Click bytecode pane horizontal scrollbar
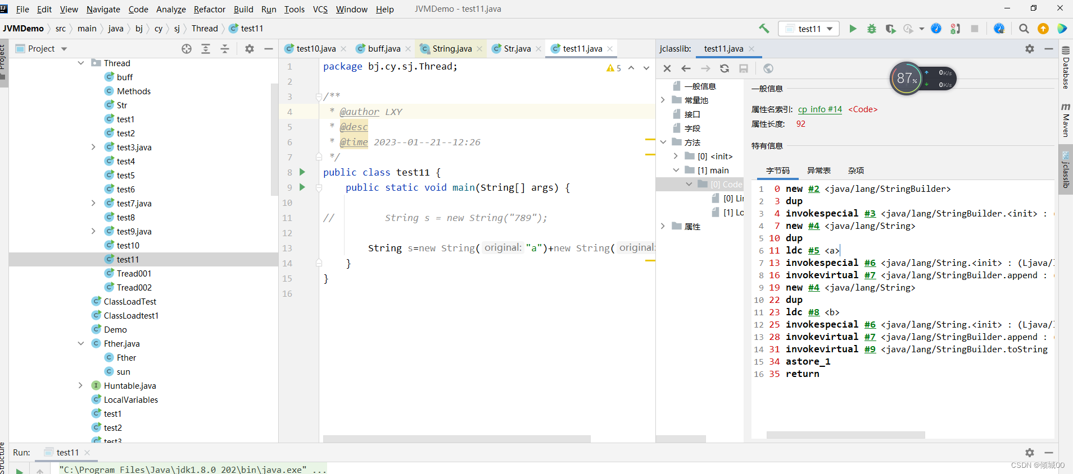 845,435
